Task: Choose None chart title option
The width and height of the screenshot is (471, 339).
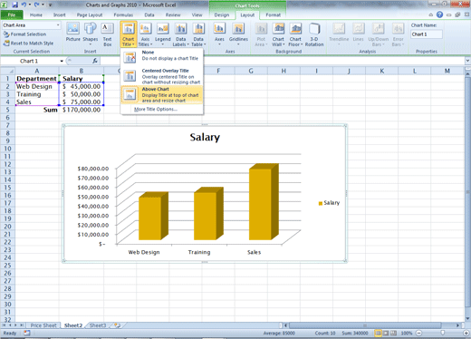Action: (162, 57)
